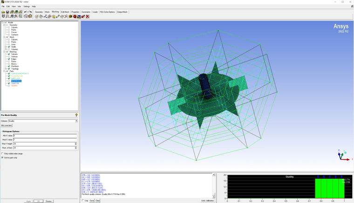The image size is (354, 203).
Task: Click the Undo arrow icon
Action: 26,12
